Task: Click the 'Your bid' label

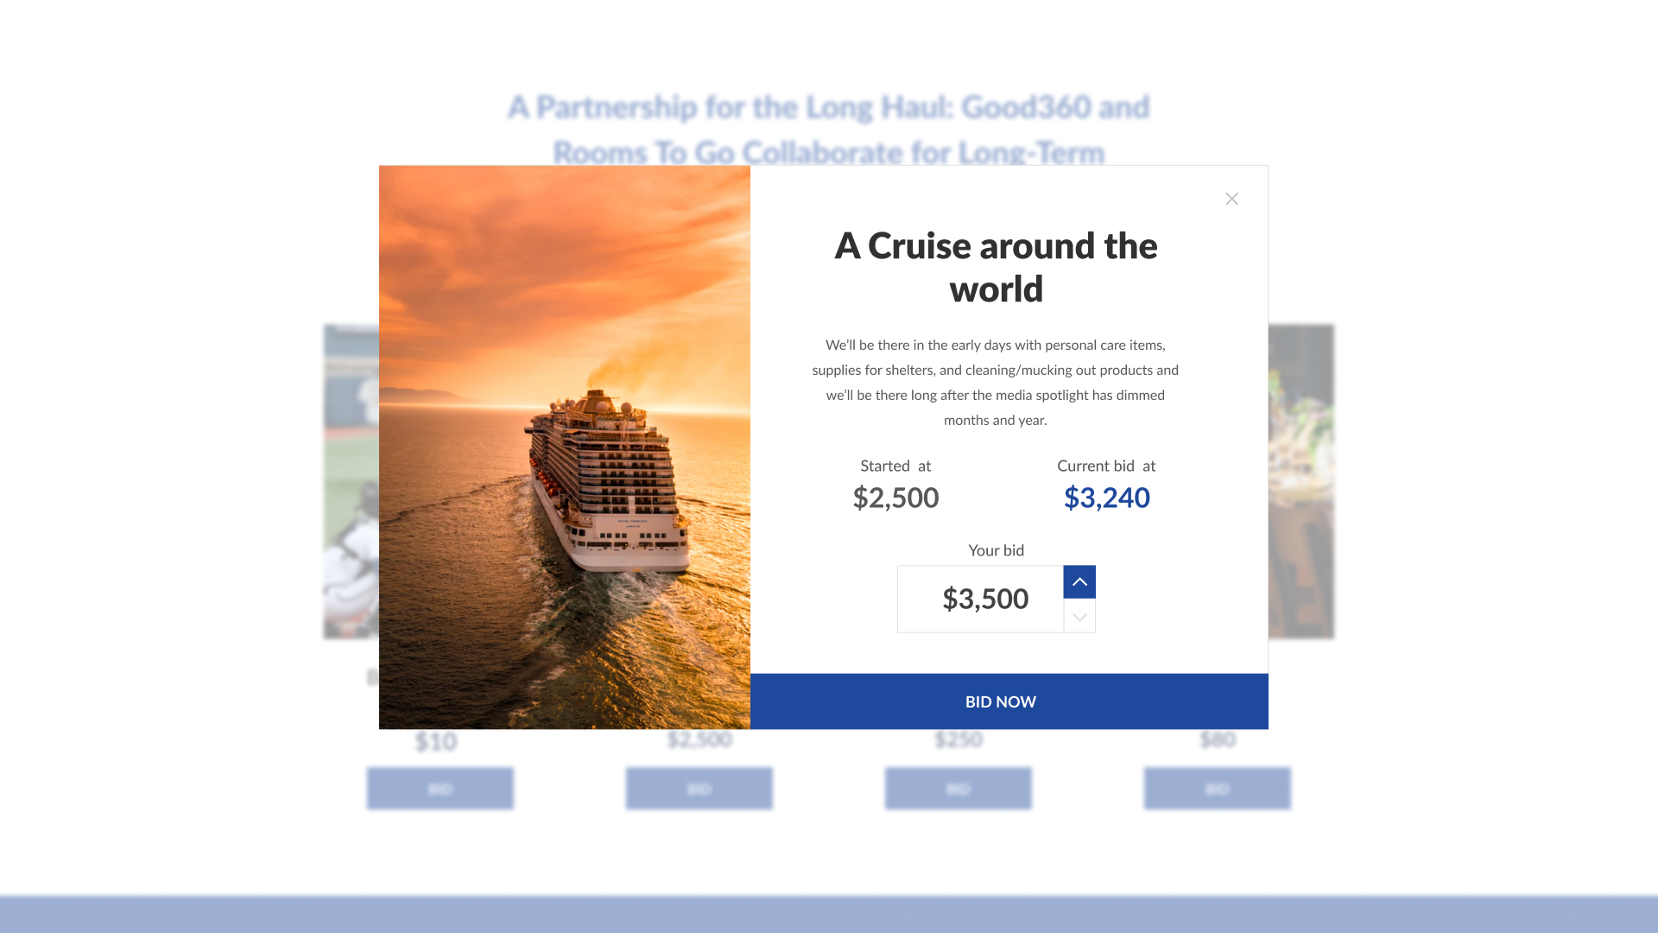Action: point(996,550)
